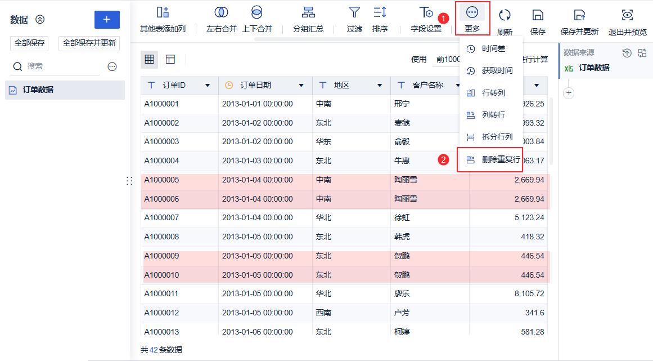
Task: Choose 拆分行列 from the more menu
Action: tap(491, 137)
